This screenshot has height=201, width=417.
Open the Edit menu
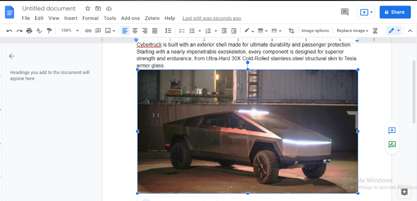[39, 18]
